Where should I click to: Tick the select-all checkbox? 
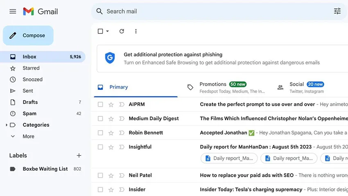pos(100,31)
